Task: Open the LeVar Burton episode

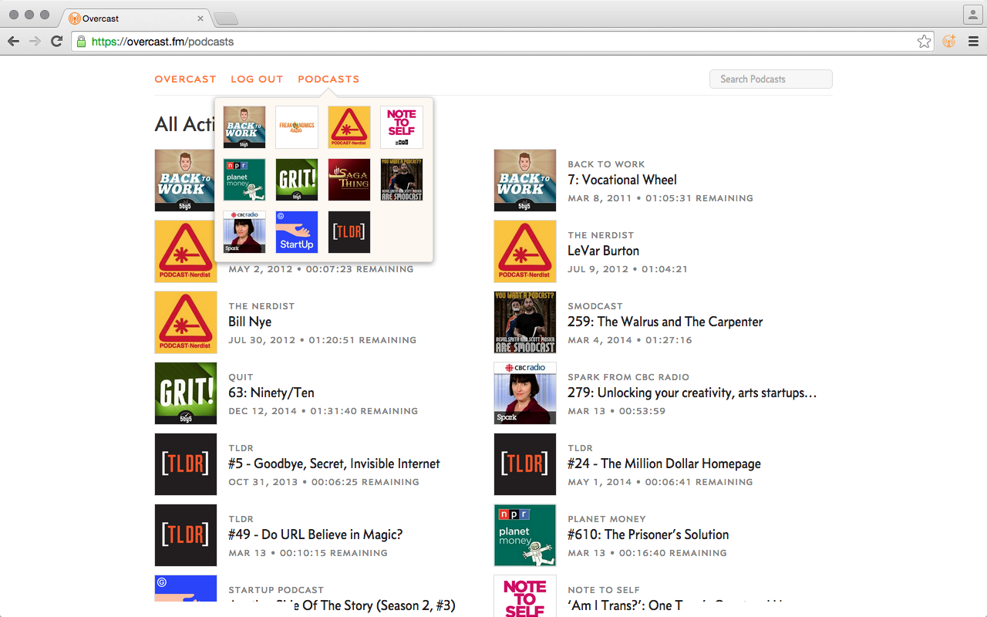Action: point(603,251)
